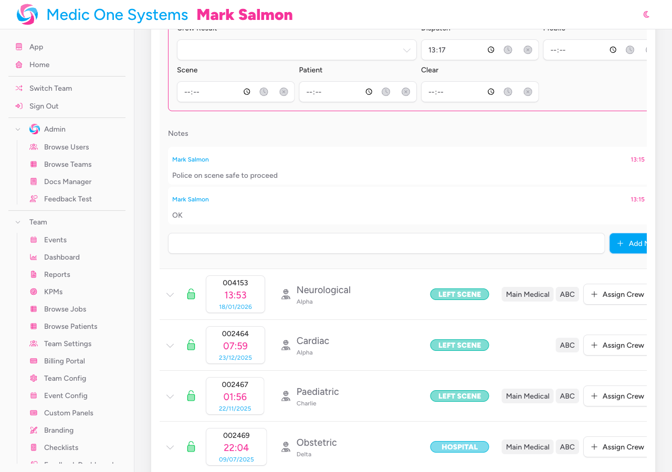
Task: Open the clock picker for Dispatch time
Action: click(x=491, y=49)
